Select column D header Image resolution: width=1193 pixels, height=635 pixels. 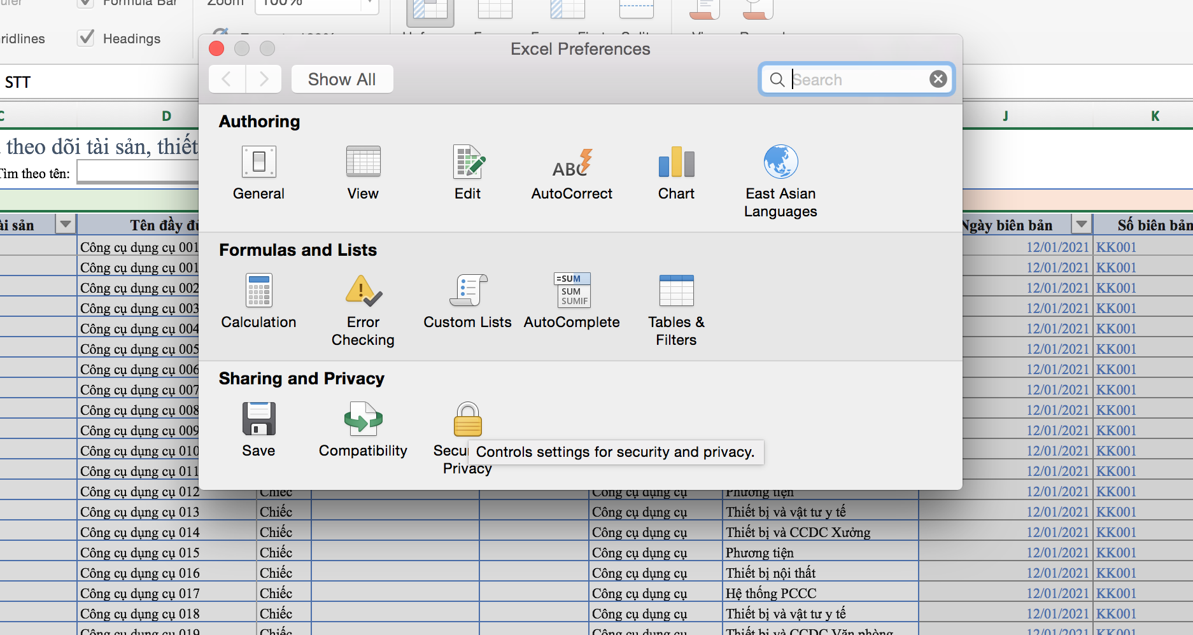pos(167,116)
